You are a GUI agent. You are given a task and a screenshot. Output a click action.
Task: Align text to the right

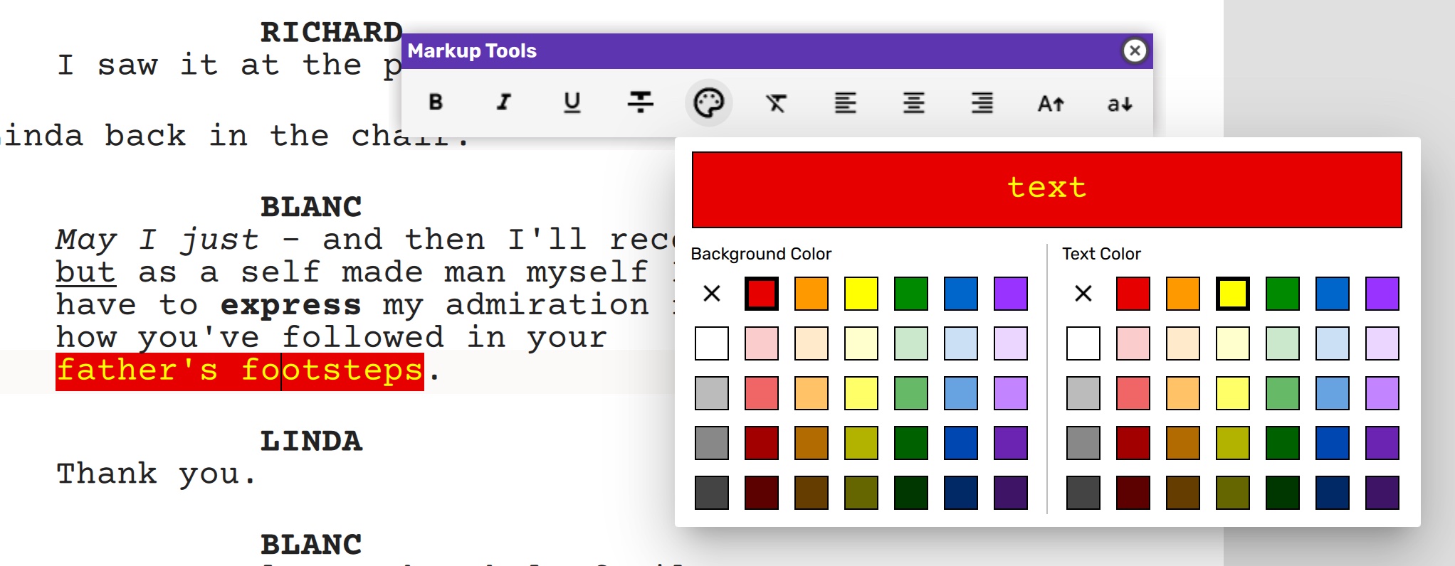982,104
